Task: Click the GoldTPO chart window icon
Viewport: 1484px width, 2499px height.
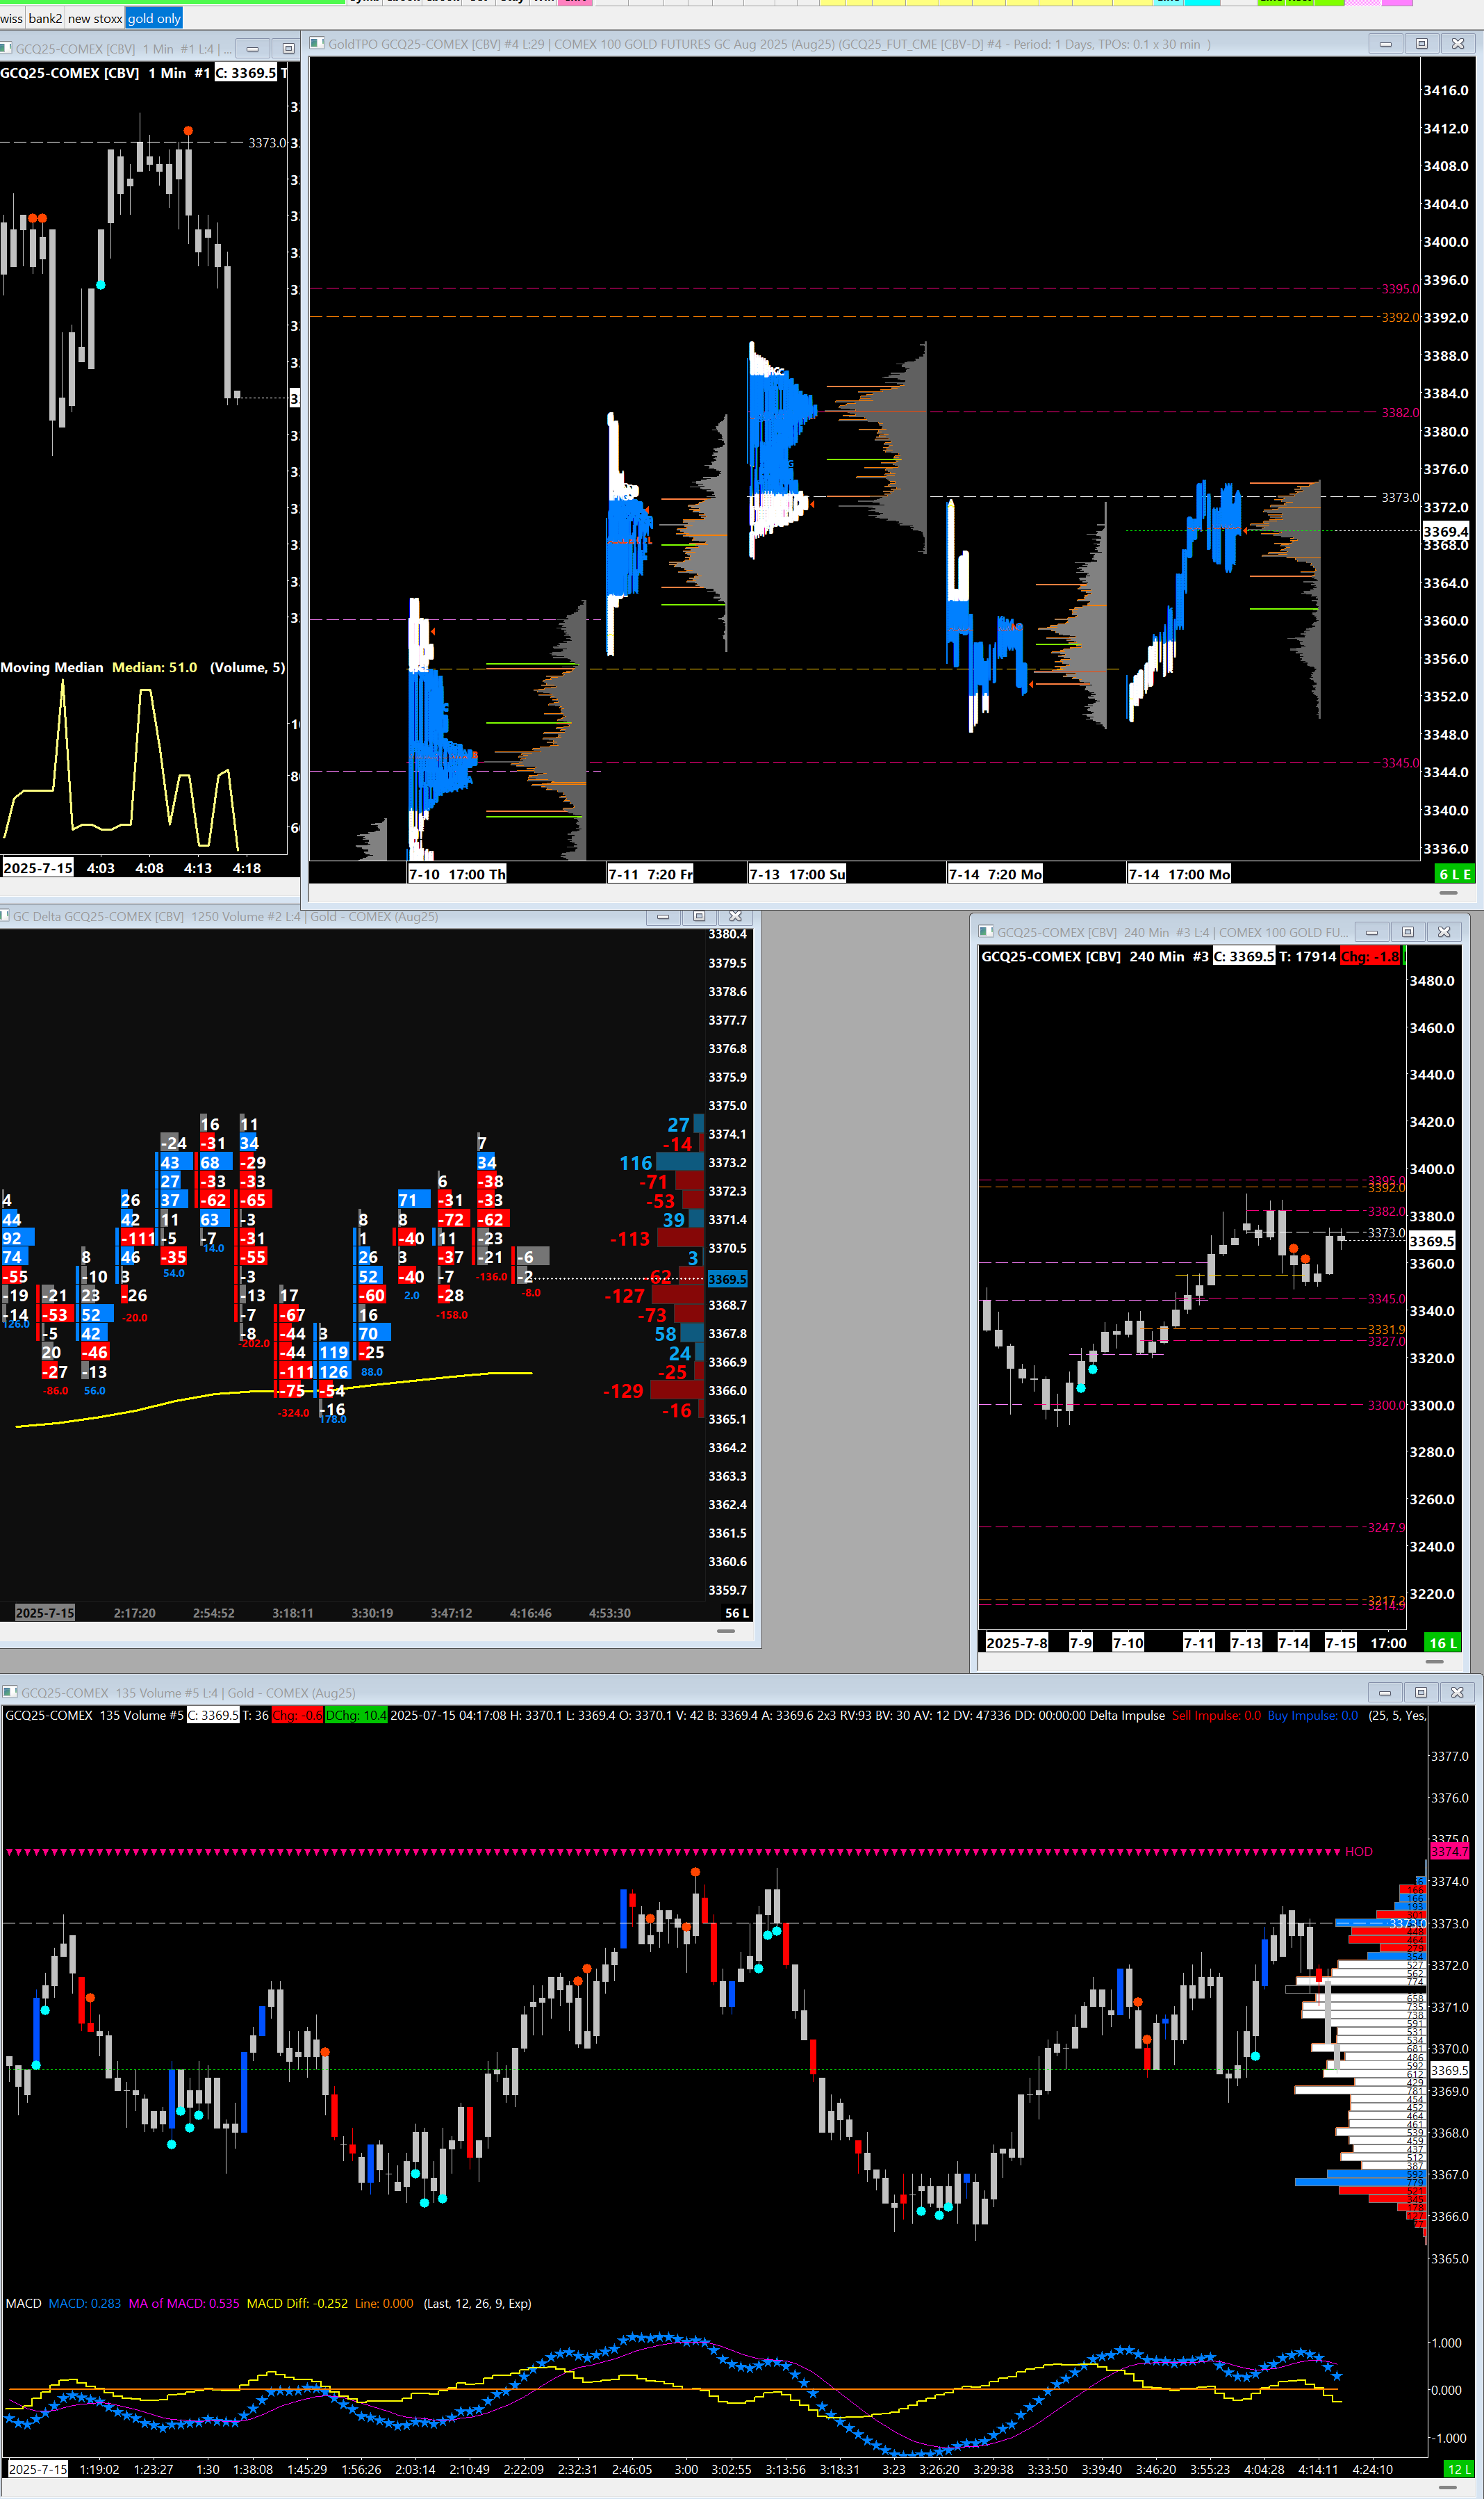Action: coord(317,43)
